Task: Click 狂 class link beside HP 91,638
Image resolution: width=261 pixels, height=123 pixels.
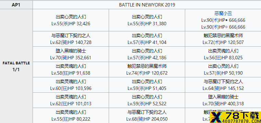Action: (65, 73)
